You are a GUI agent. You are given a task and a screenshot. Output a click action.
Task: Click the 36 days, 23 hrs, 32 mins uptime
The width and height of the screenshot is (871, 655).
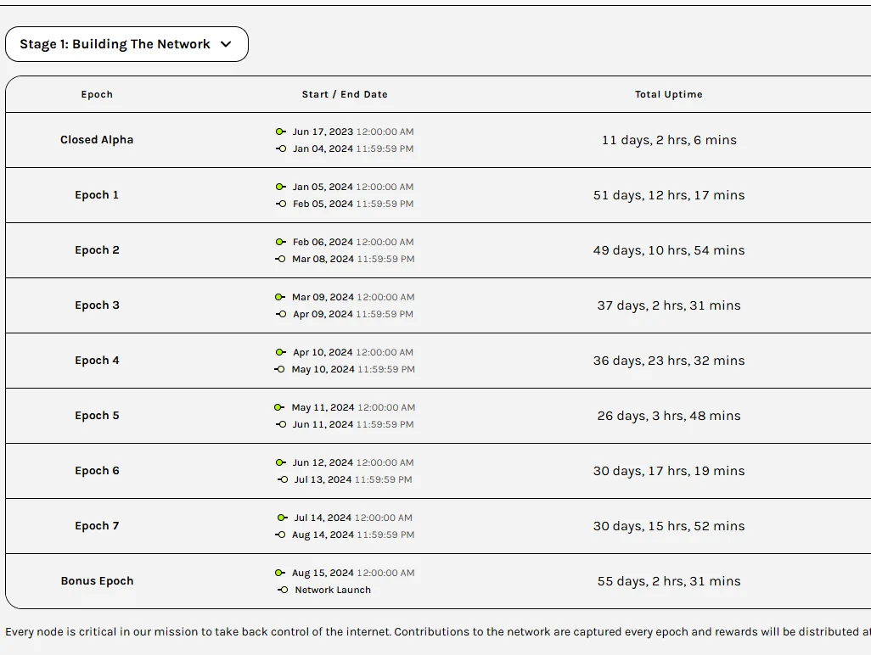click(669, 361)
